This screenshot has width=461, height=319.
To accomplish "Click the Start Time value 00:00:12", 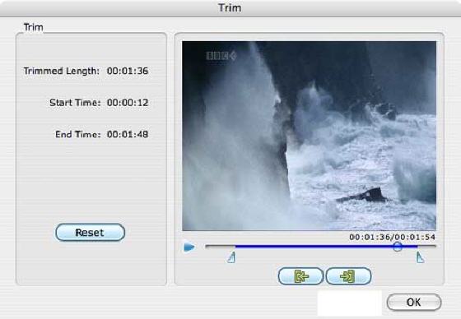I will point(128,103).
